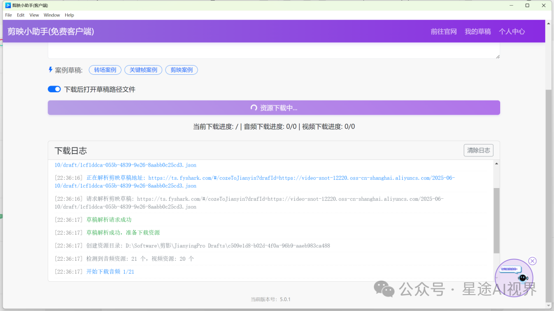Go to 前往官网 link in header
Image resolution: width=554 pixels, height=311 pixels.
(x=443, y=31)
